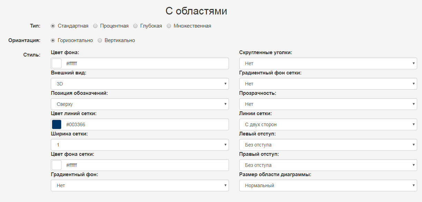Select the Процентная chart type radio button
Image resolution: width=422 pixels, height=202 pixels.
click(x=95, y=26)
